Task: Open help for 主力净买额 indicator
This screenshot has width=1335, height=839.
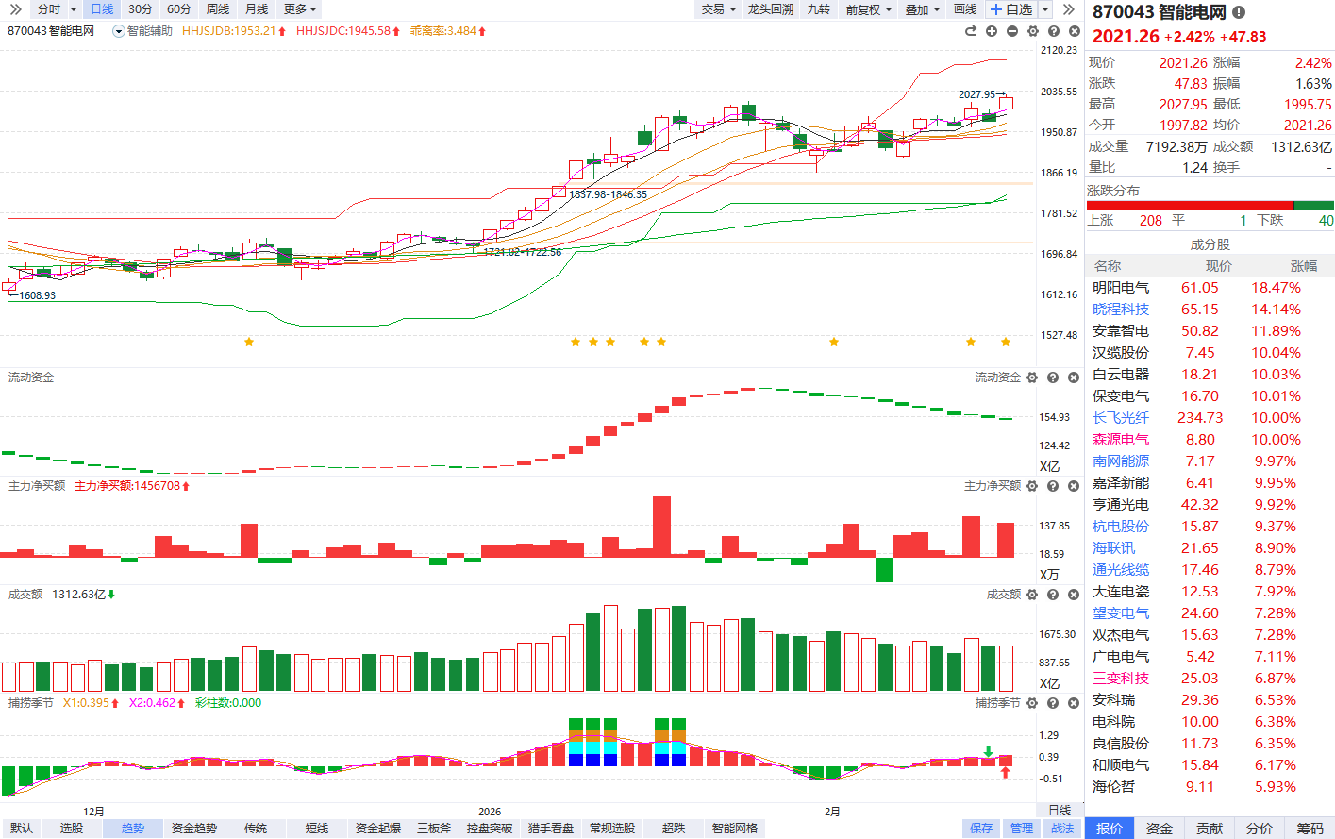Action: tap(1053, 486)
